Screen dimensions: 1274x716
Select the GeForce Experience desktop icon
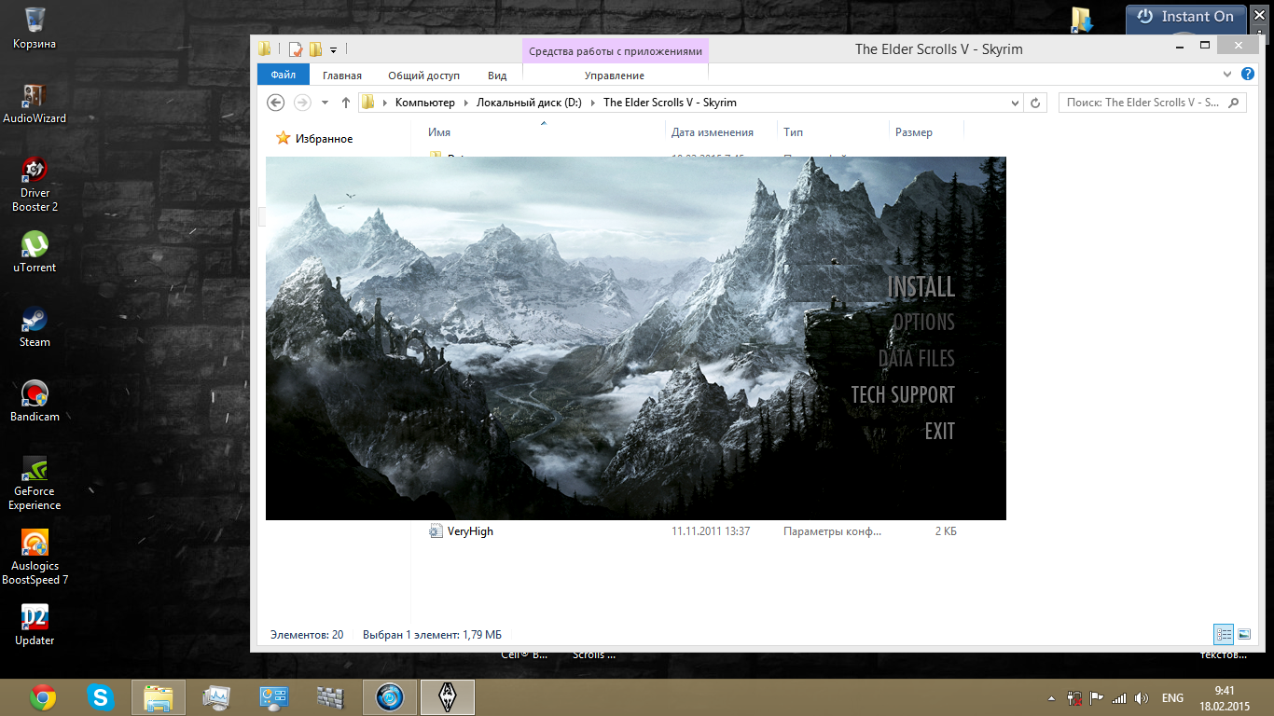click(x=35, y=482)
